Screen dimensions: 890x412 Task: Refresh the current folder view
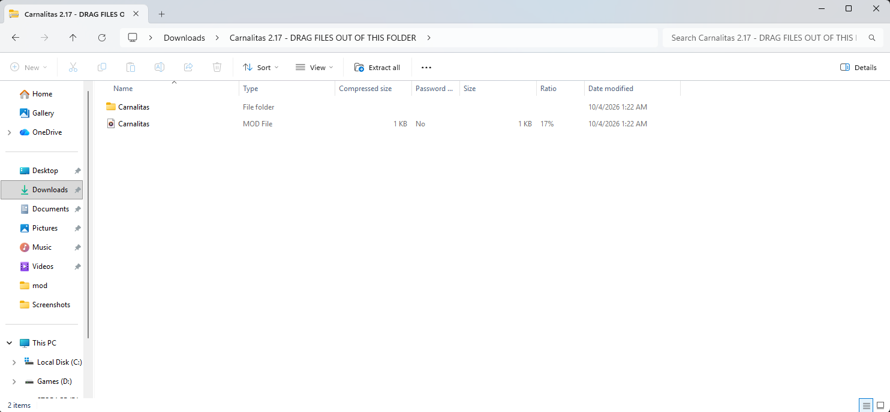pyautogui.click(x=102, y=38)
